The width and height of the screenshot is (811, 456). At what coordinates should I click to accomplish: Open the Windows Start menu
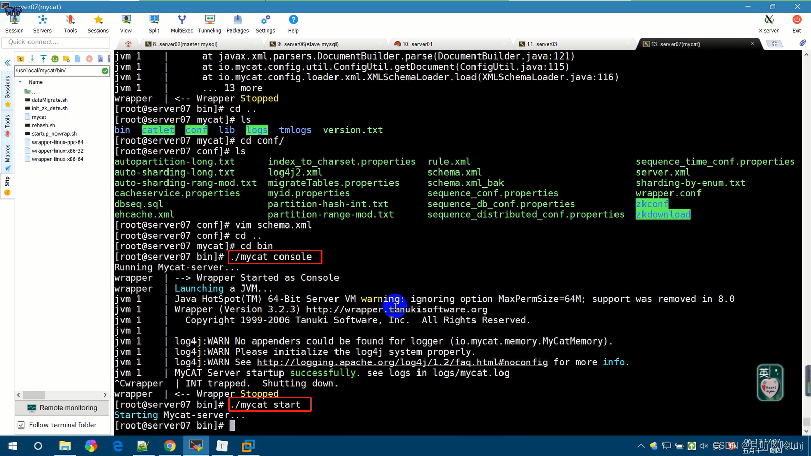coord(13,446)
